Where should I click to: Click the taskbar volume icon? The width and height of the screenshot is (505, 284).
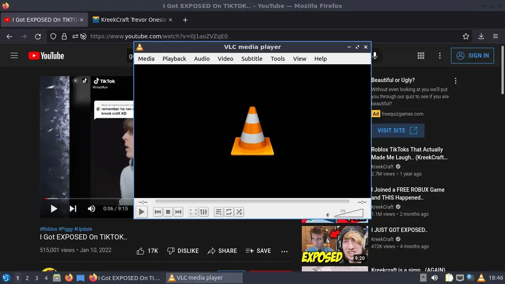pyautogui.click(x=434, y=278)
